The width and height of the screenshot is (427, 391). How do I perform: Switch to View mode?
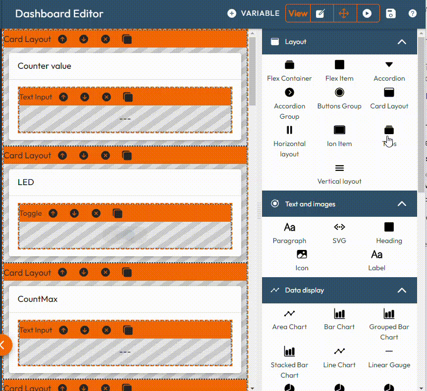[x=298, y=13]
